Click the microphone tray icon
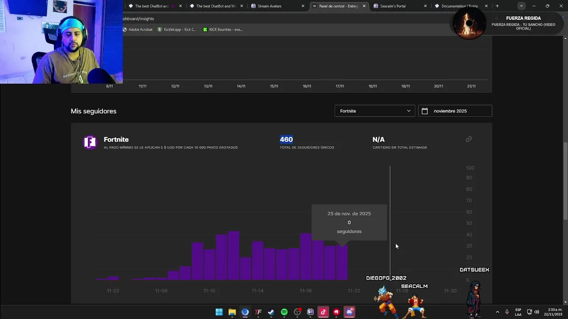Screen dimensions: 568x319 [507, 312]
